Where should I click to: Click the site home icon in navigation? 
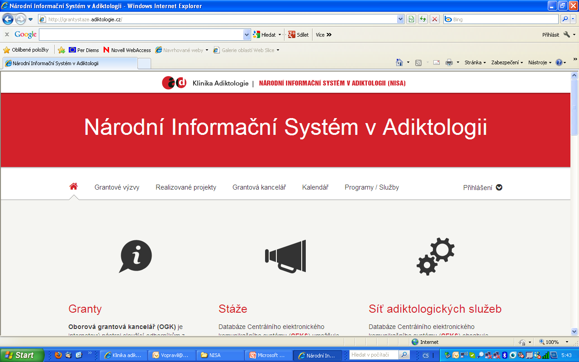coord(73,186)
